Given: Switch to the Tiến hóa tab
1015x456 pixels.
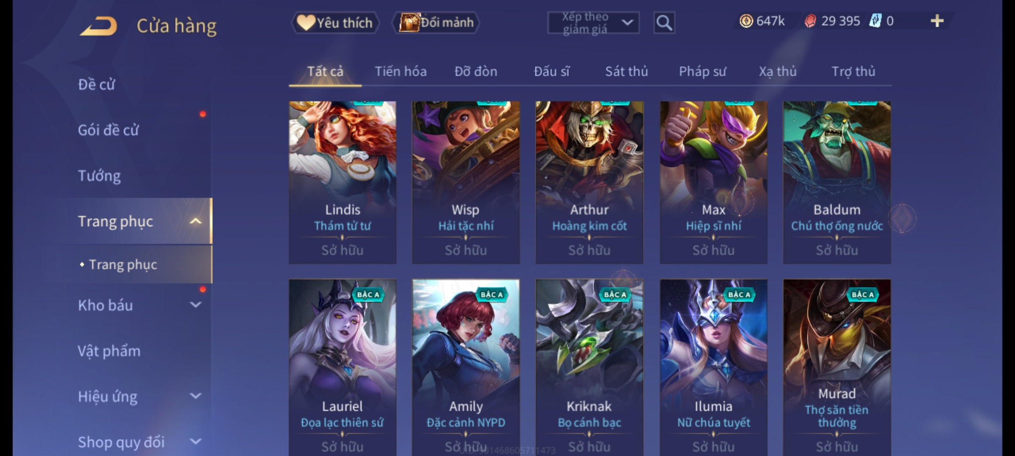Looking at the screenshot, I should click(401, 71).
